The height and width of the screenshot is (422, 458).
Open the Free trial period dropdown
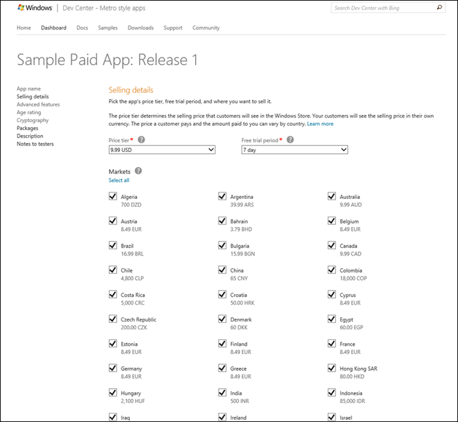[294, 150]
